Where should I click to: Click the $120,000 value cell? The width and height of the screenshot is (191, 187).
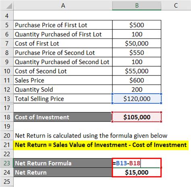point(137,99)
